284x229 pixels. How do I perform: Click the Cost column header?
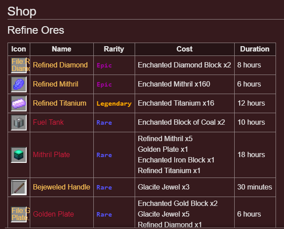[184, 49]
